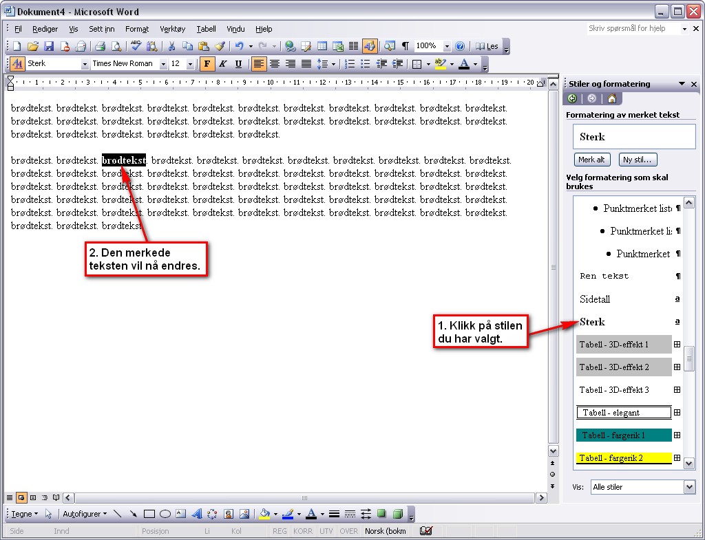Insert a table with the toolbar icon
The width and height of the screenshot is (705, 540).
pos(322,46)
